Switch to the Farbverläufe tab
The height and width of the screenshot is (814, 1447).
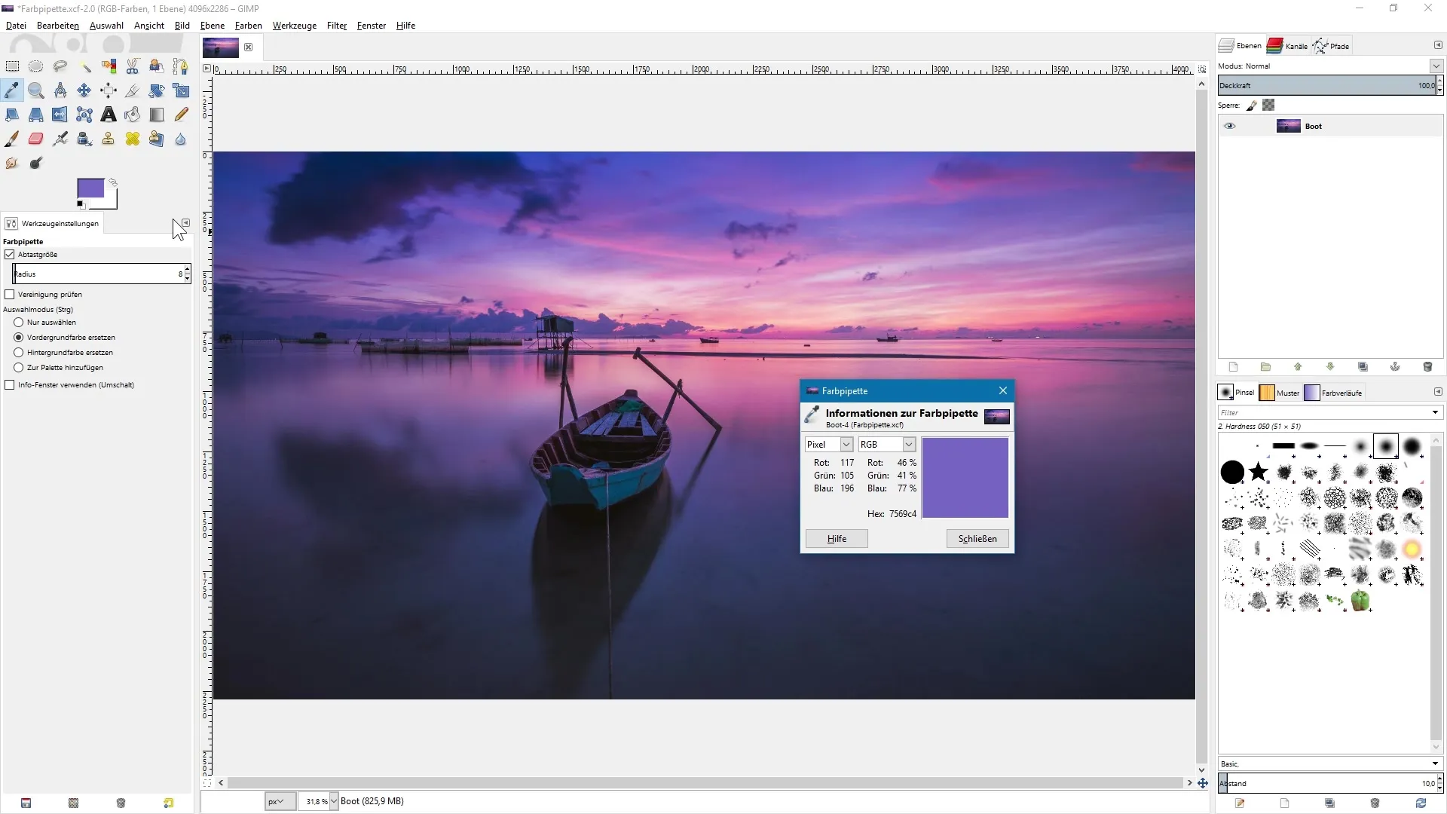pos(1334,393)
